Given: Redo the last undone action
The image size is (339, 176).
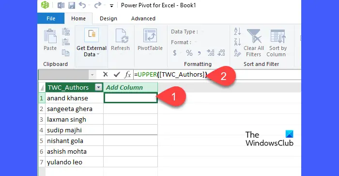Looking at the screenshot, I should [98, 5].
